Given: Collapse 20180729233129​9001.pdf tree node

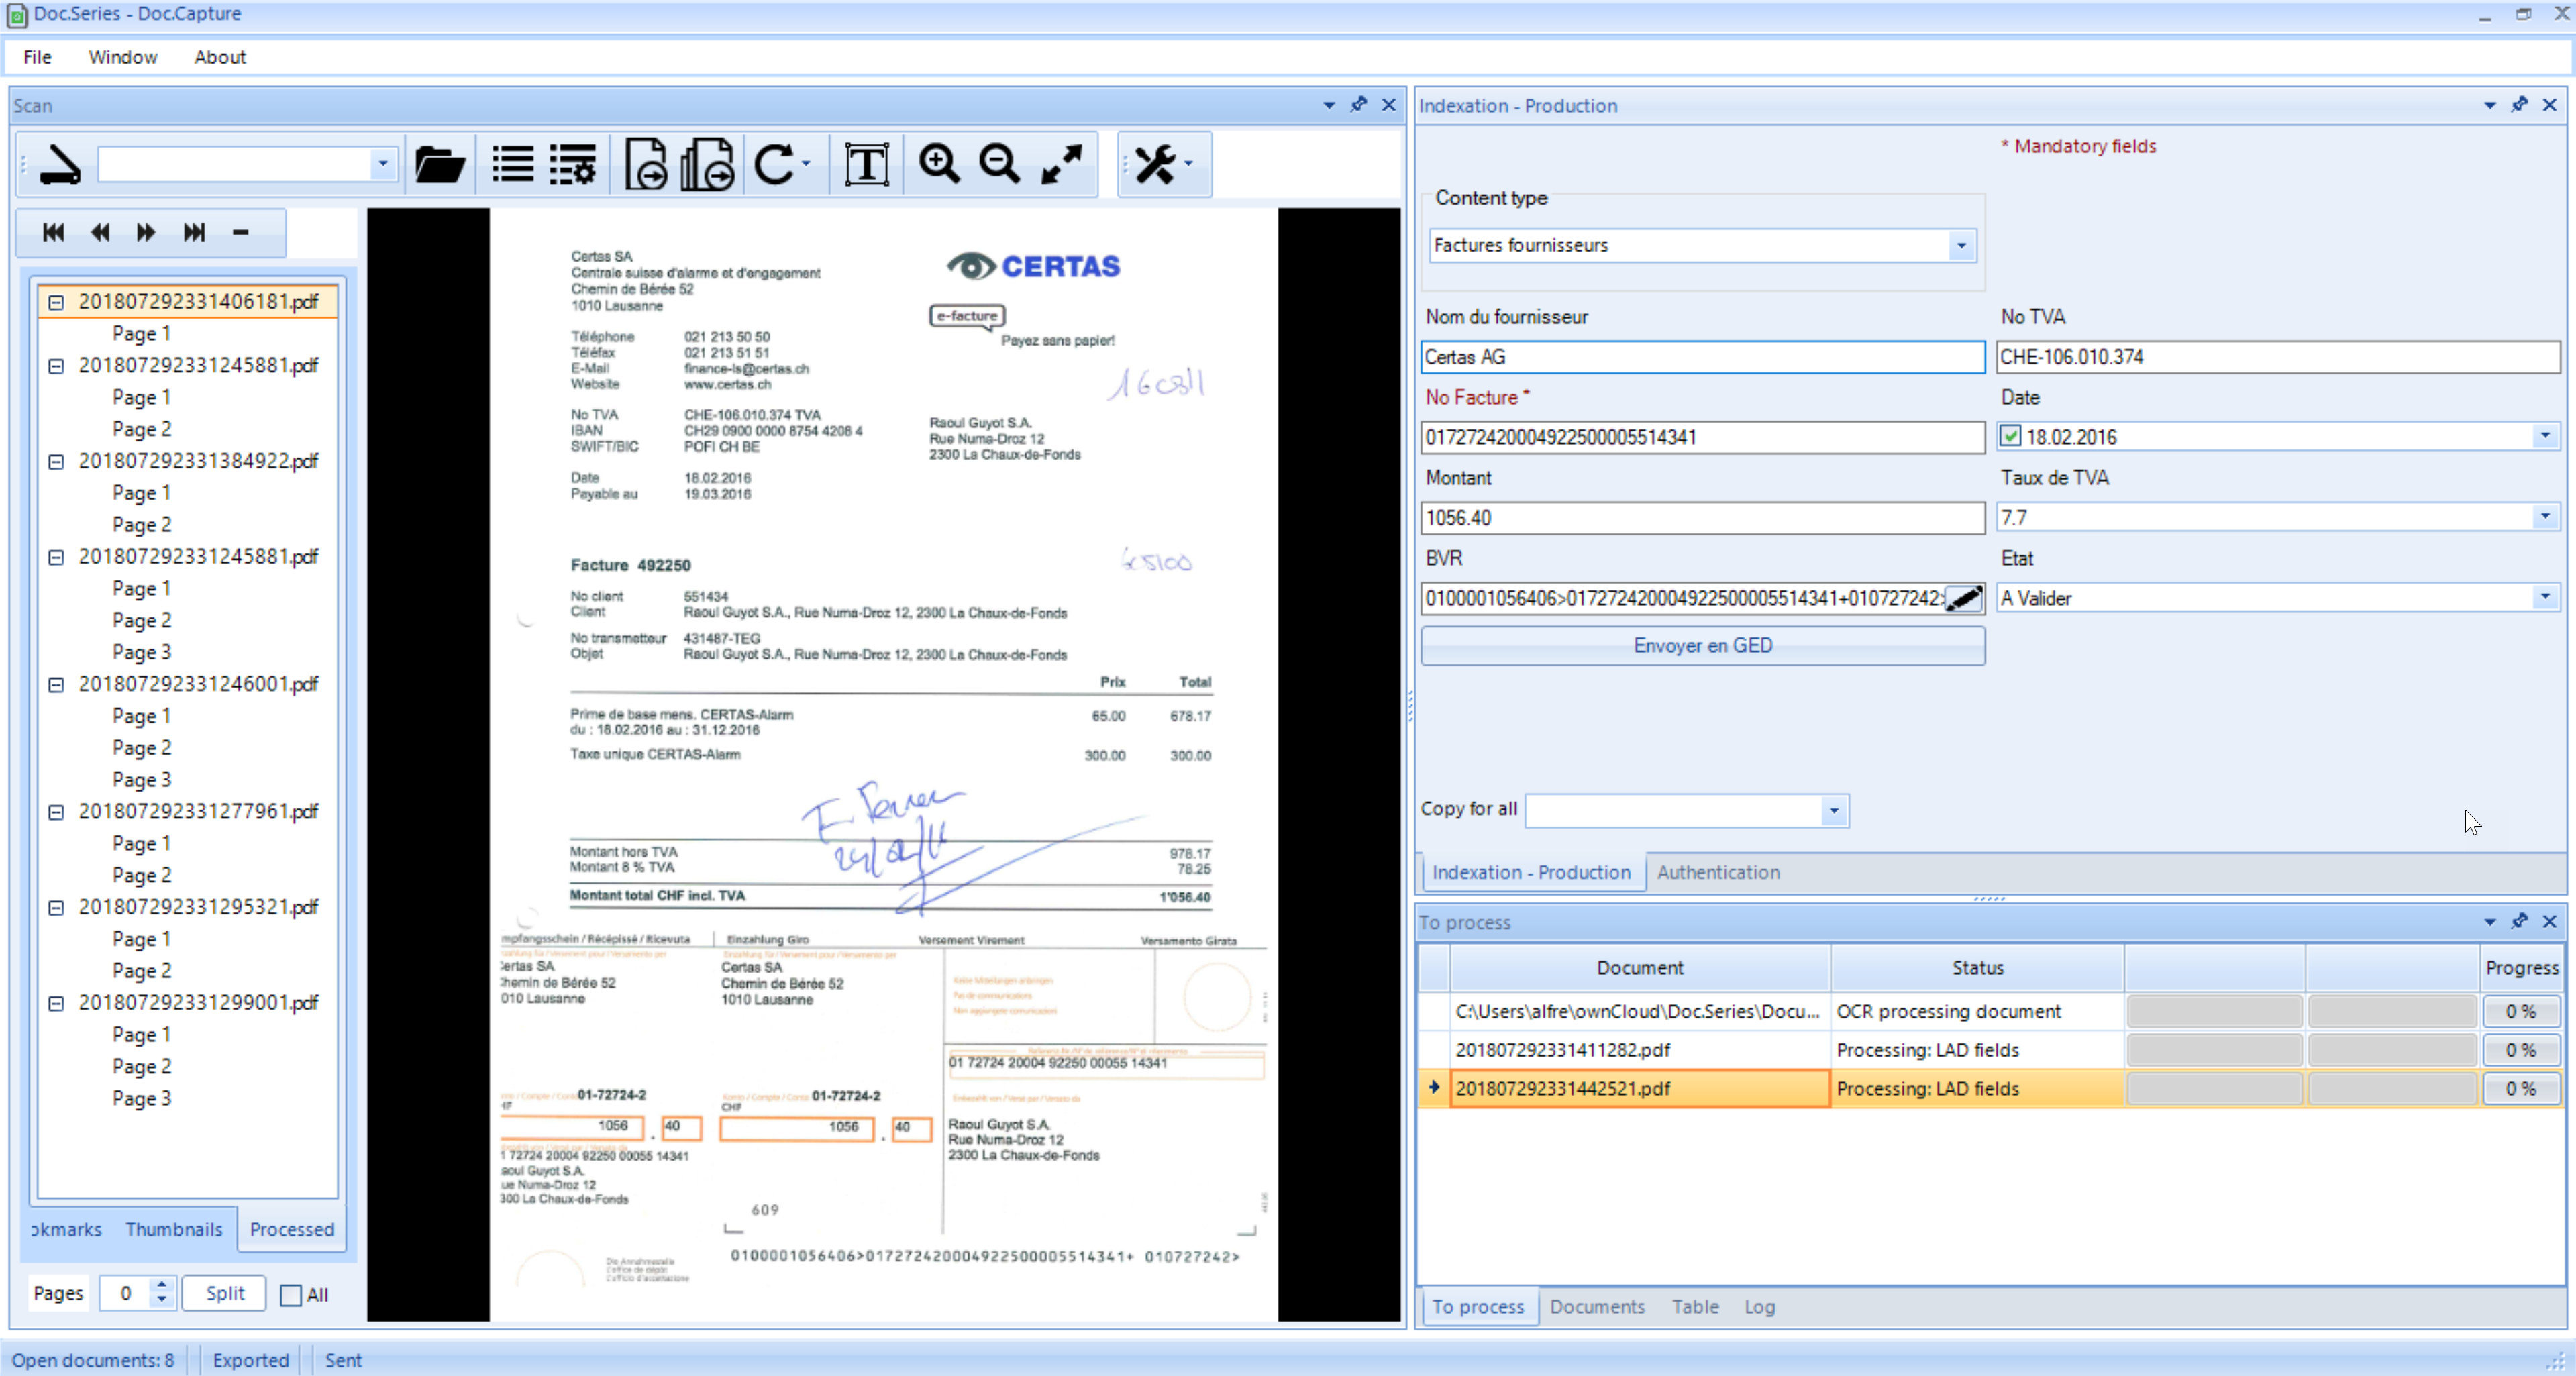Looking at the screenshot, I should pyautogui.click(x=56, y=1003).
